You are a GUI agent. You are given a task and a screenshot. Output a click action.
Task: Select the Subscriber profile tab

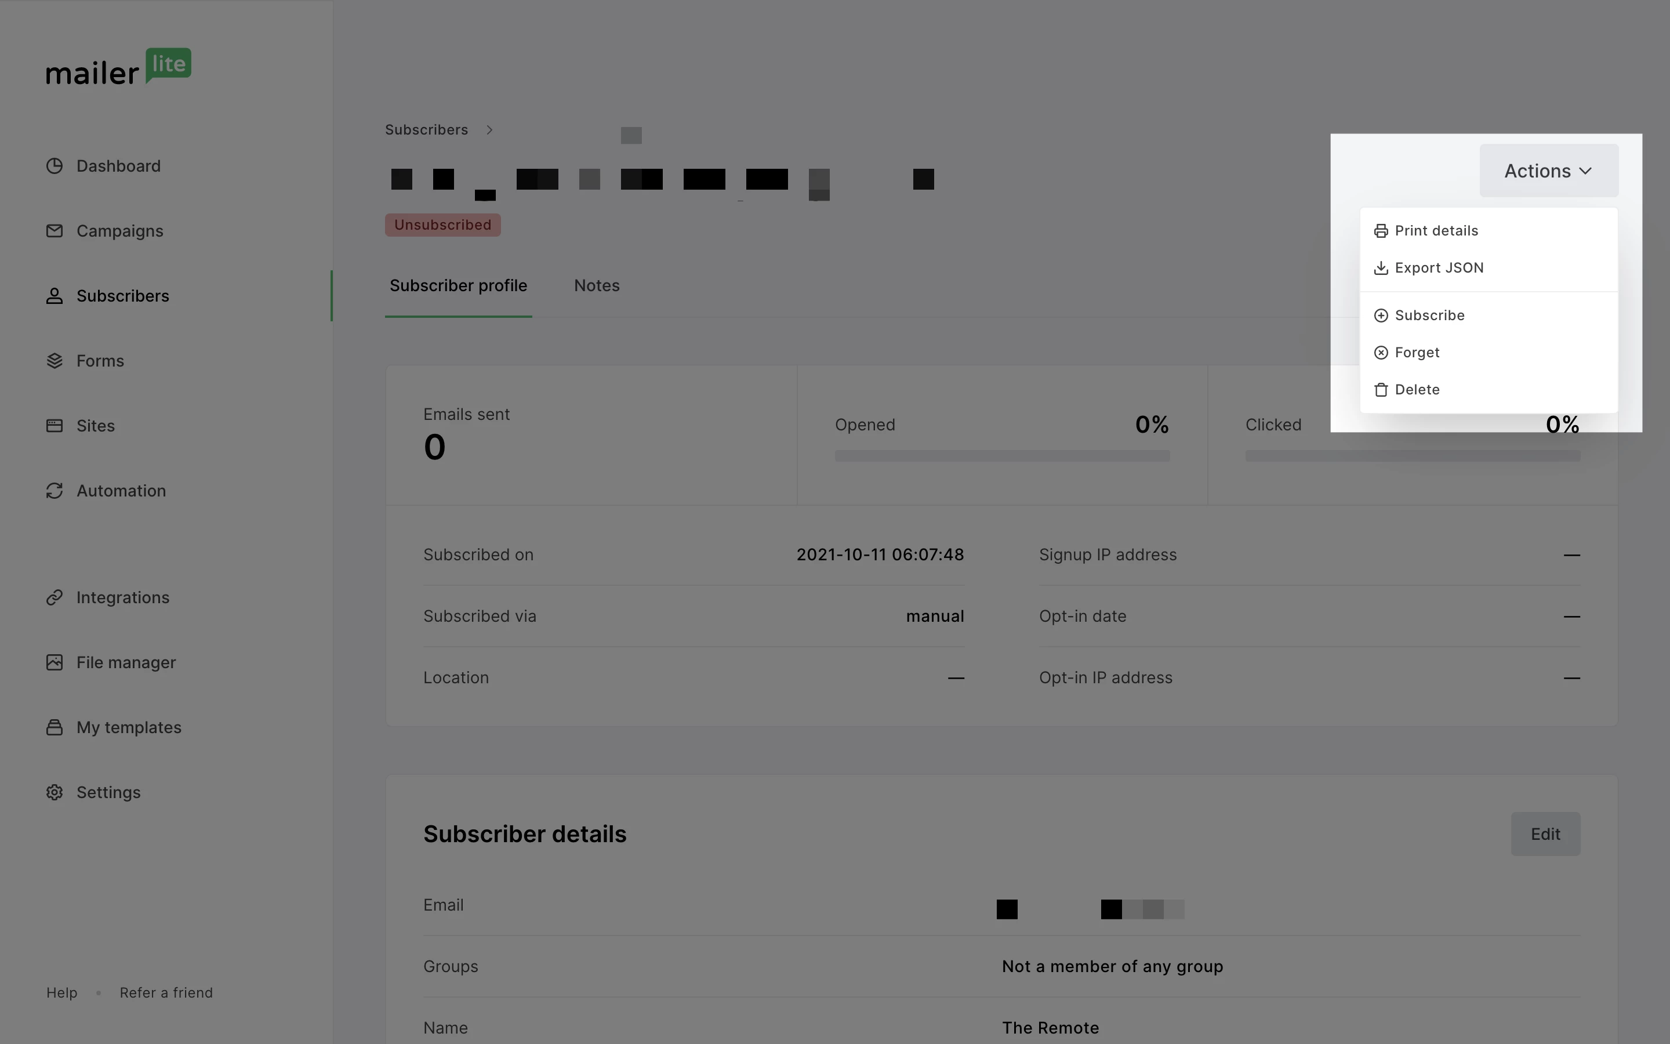coord(458,286)
